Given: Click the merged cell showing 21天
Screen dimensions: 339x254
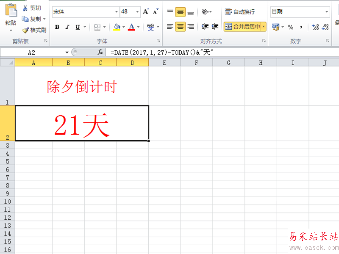Looking at the screenshot, I should click(82, 123).
